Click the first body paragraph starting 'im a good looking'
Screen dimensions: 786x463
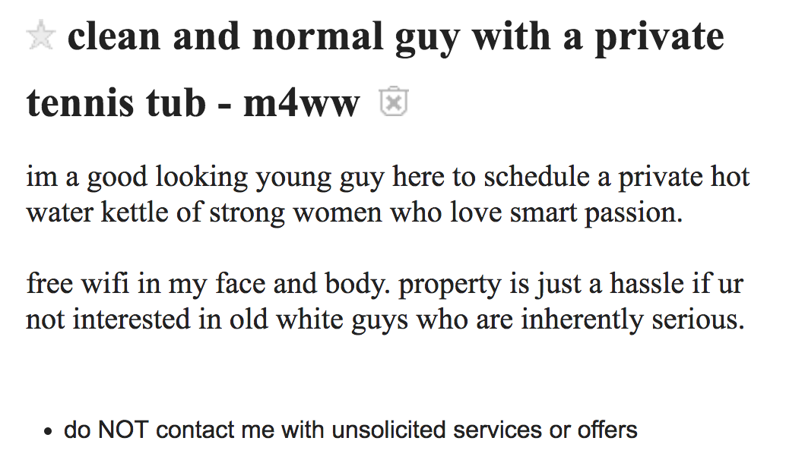click(x=388, y=194)
